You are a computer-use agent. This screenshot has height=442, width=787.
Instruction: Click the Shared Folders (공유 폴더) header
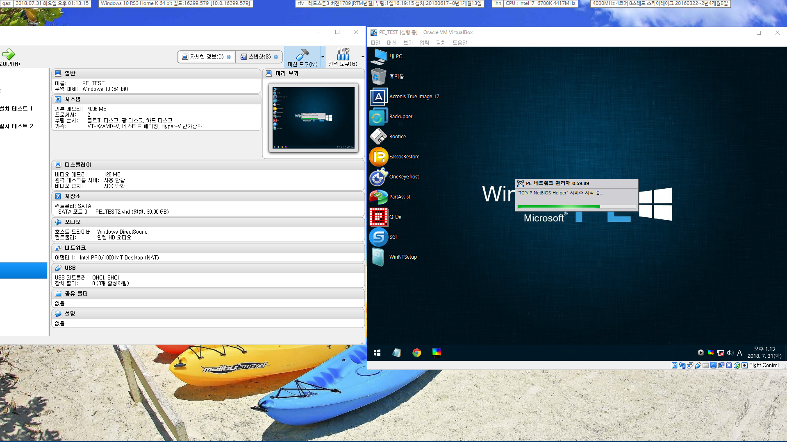(208, 293)
